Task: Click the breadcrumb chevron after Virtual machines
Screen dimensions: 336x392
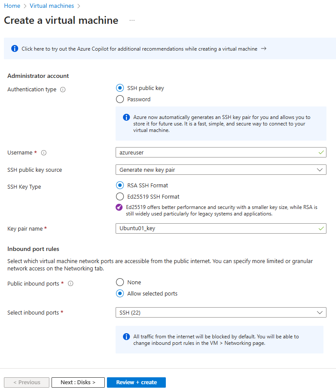Action: pyautogui.click(x=79, y=6)
